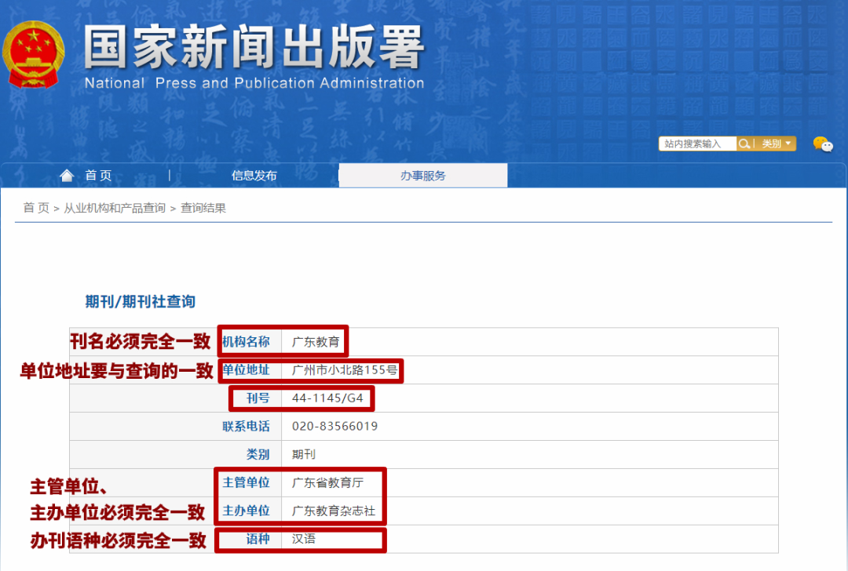Click the 首页 breadcrumb link

coord(36,208)
